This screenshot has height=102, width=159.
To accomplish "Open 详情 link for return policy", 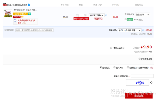I will (24, 23).
